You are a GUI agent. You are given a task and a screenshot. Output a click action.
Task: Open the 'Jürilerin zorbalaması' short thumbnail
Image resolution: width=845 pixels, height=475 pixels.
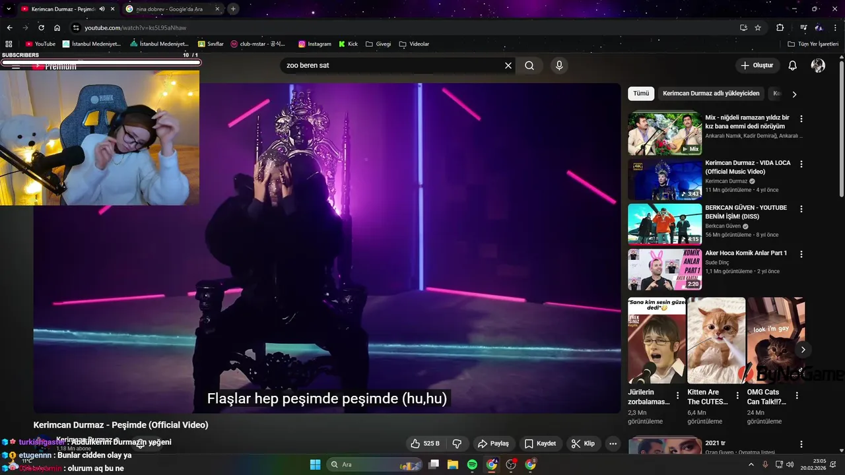(657, 340)
